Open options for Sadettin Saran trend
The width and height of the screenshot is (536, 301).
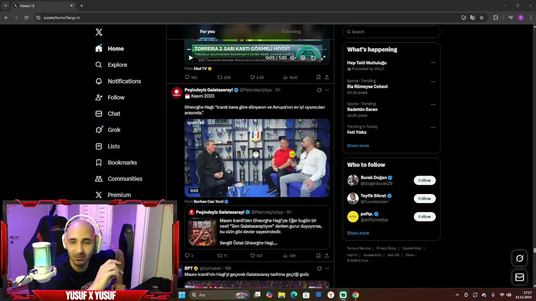[433, 105]
